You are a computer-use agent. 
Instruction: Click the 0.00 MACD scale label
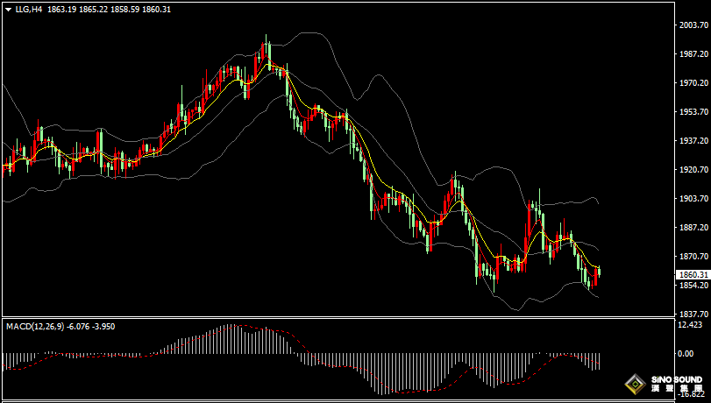686,354
